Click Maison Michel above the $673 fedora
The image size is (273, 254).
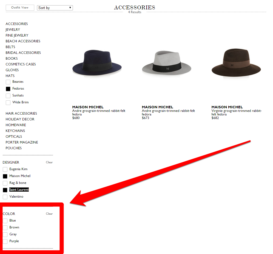[x=157, y=107]
